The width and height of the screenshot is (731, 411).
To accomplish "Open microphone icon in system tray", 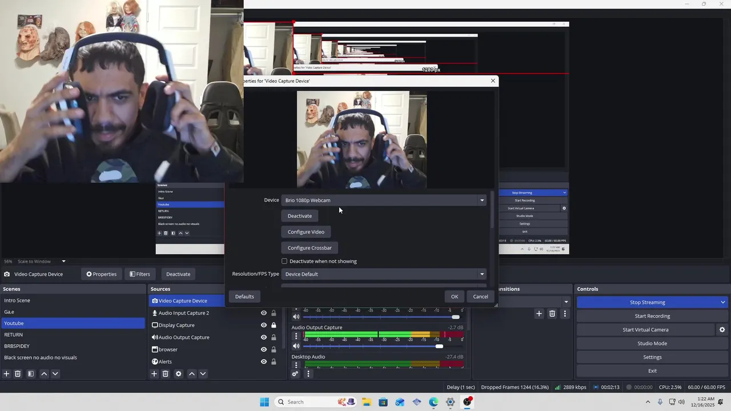I will pyautogui.click(x=660, y=402).
